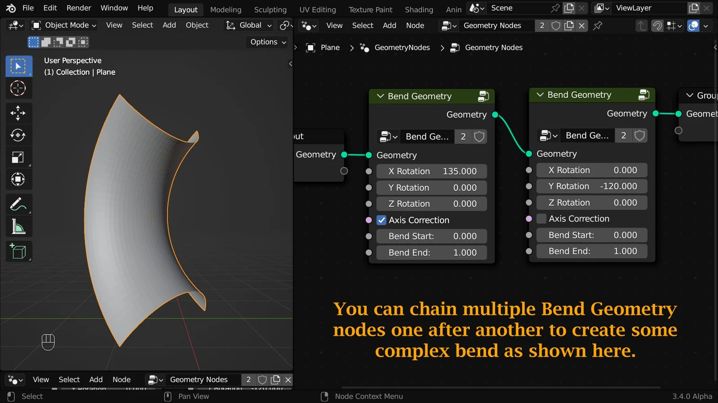Click the X Rotation slider showing 135.000
The width and height of the screenshot is (718, 403).
tap(431, 171)
